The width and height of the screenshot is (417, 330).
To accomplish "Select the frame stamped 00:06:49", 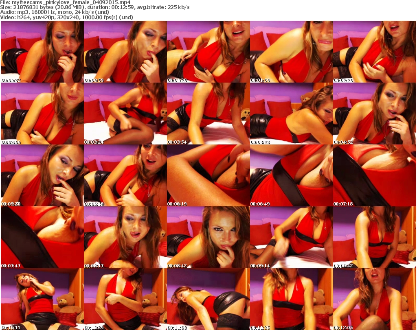I will (292, 175).
